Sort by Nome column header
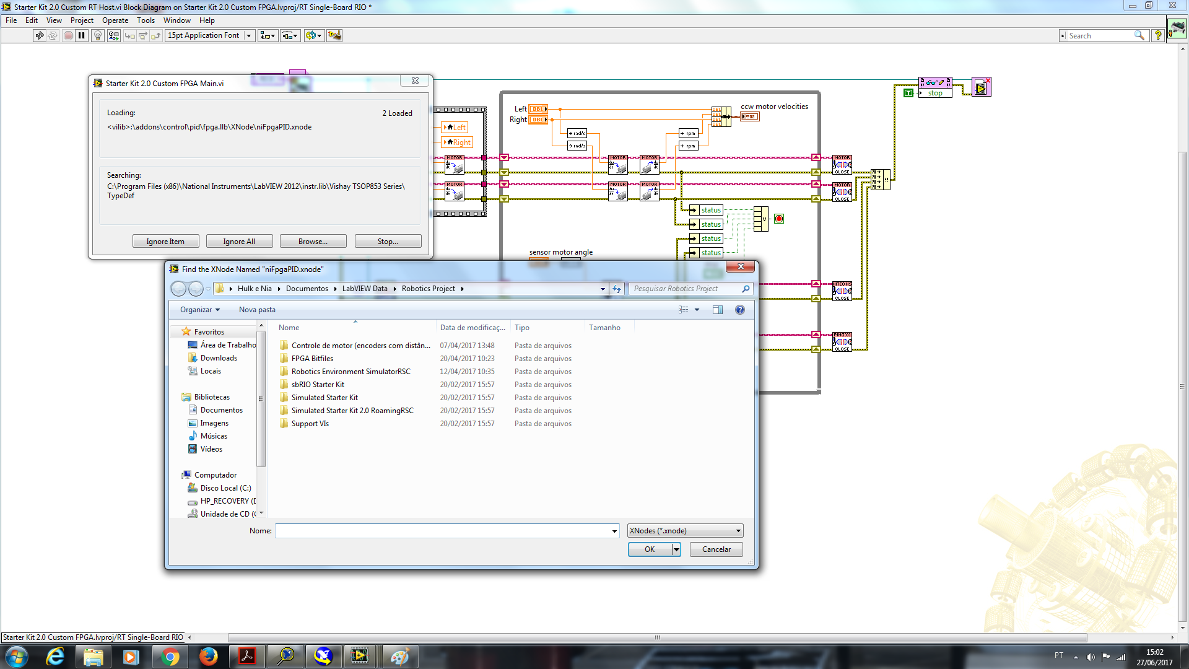 pyautogui.click(x=355, y=328)
